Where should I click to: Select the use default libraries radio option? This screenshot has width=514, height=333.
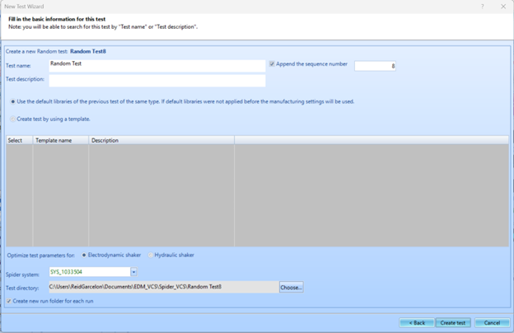tap(12, 101)
